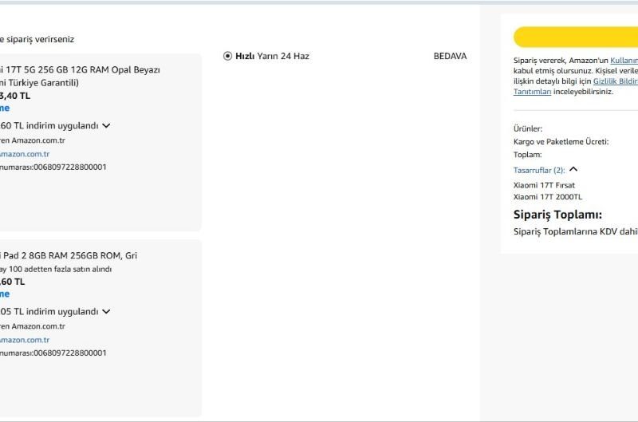
Task: Select the Hızlı Yarın 24 Haz delivery option
Action: click(x=228, y=56)
